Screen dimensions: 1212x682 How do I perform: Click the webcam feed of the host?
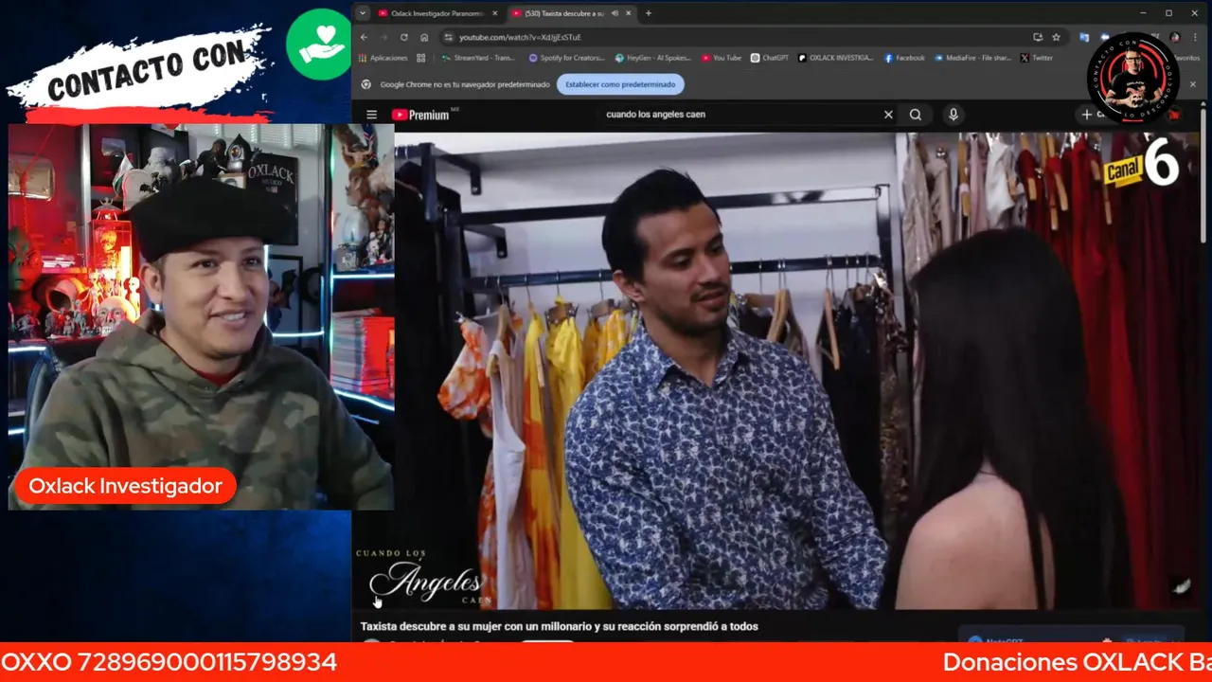(201, 316)
